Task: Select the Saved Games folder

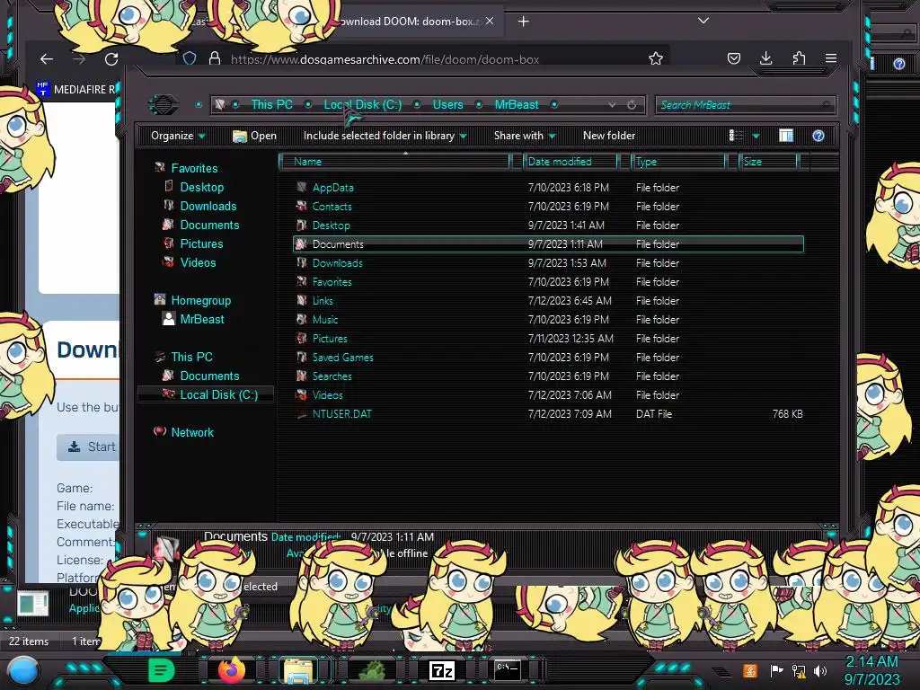Action: [342, 358]
